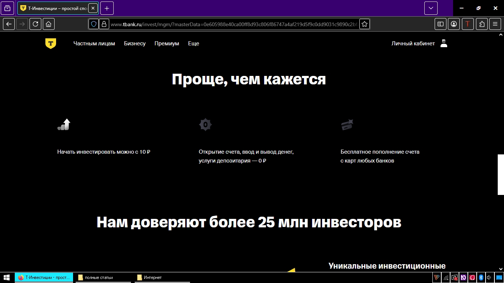Bookmark this page with the star
The image size is (504, 283).
[x=365, y=24]
